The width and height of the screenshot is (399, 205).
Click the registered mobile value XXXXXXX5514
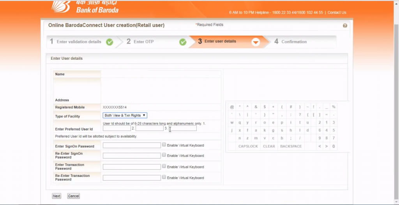tap(115, 107)
